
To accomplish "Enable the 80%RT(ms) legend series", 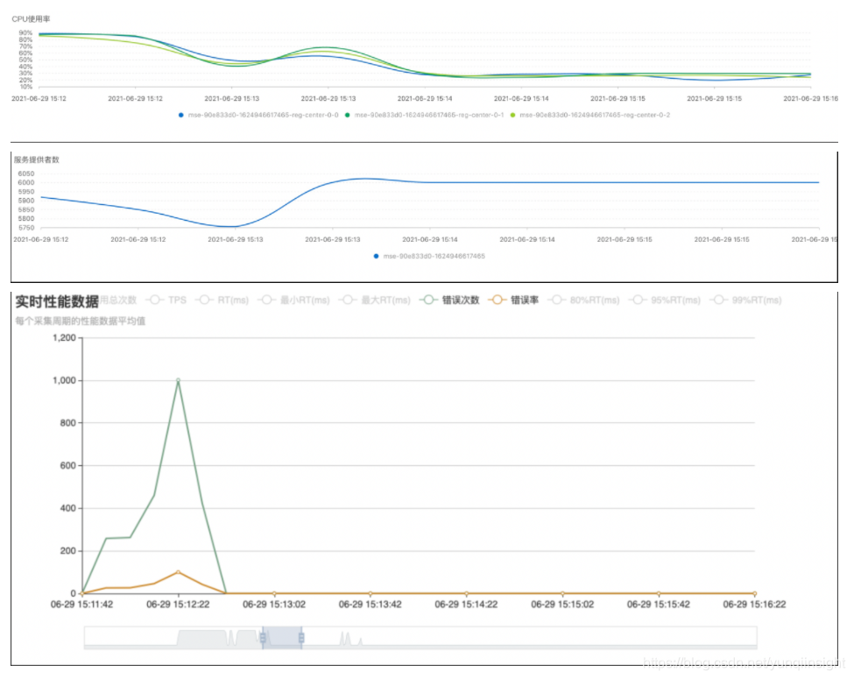I will [583, 300].
